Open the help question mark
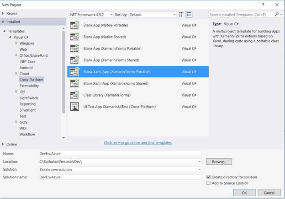The height and width of the screenshot is (199, 285). point(263,5)
